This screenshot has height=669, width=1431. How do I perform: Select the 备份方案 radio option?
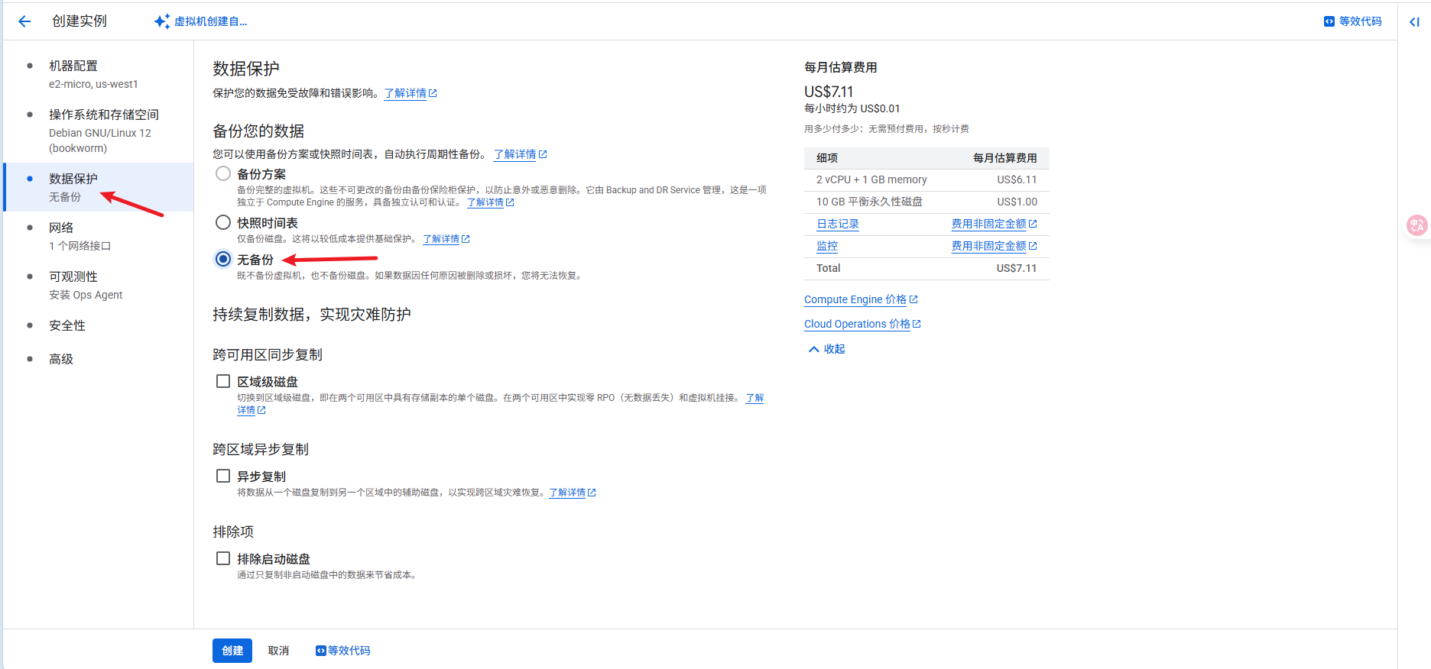(223, 173)
